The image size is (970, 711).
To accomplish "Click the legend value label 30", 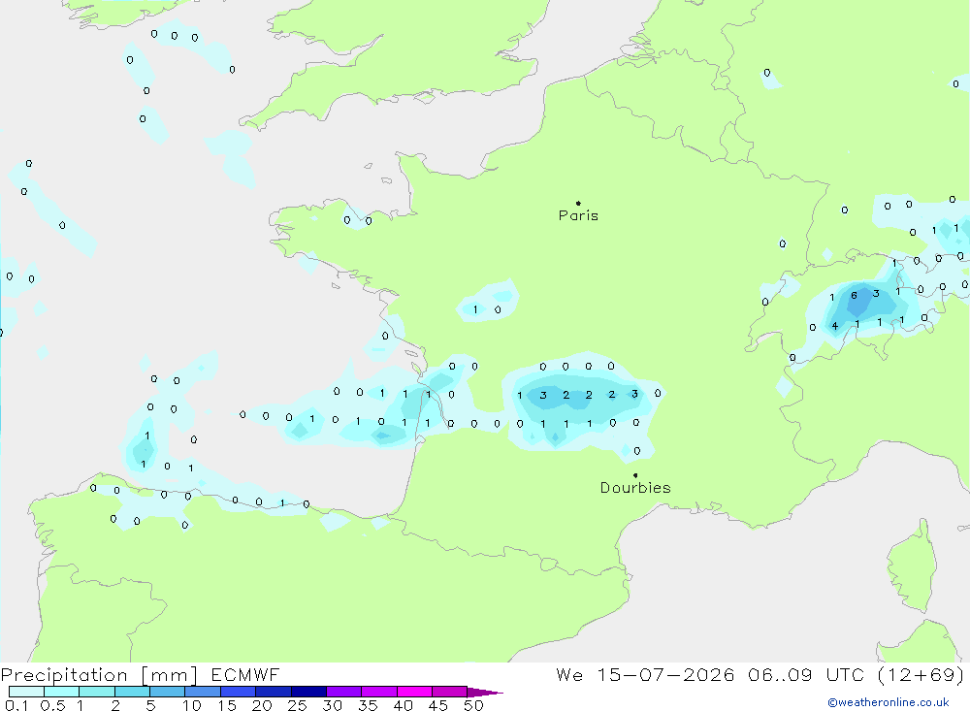I will pos(333,705).
